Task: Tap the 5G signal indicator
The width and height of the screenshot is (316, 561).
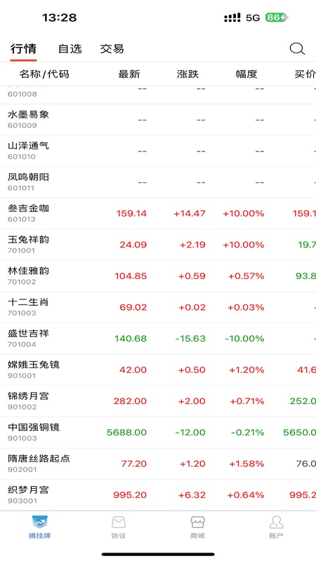Action: [x=253, y=18]
